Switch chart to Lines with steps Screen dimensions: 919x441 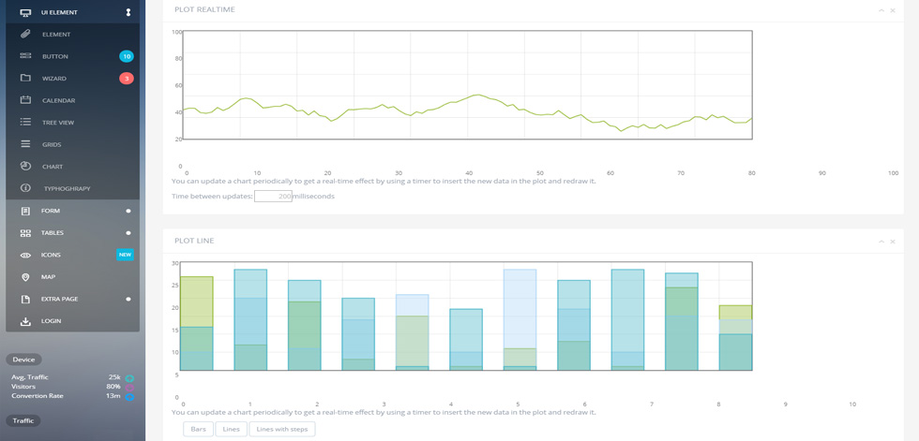pyautogui.click(x=282, y=430)
